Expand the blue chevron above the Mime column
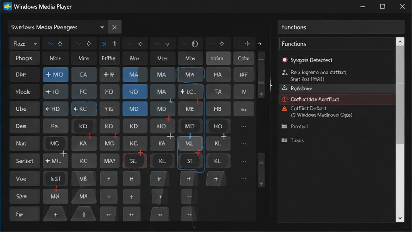Screen dimensions: 412x232 [78, 44]
